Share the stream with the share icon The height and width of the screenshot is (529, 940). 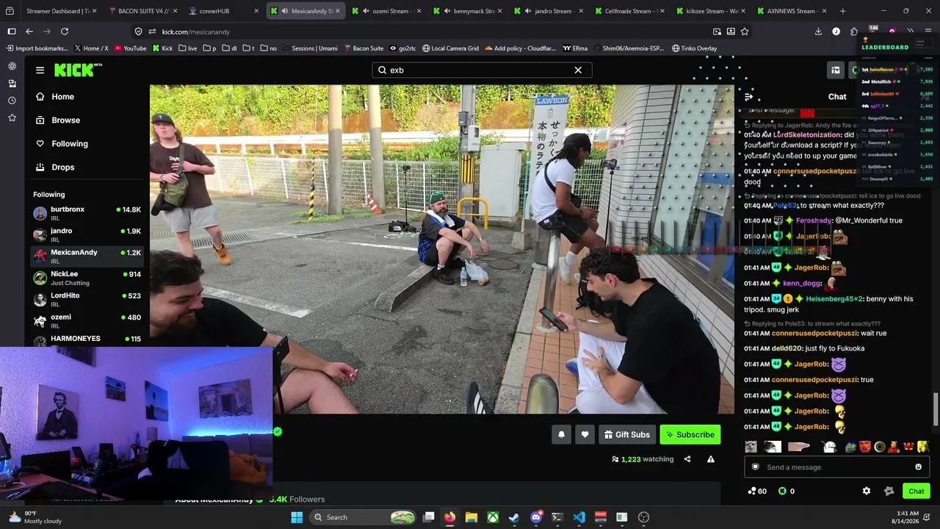click(687, 459)
